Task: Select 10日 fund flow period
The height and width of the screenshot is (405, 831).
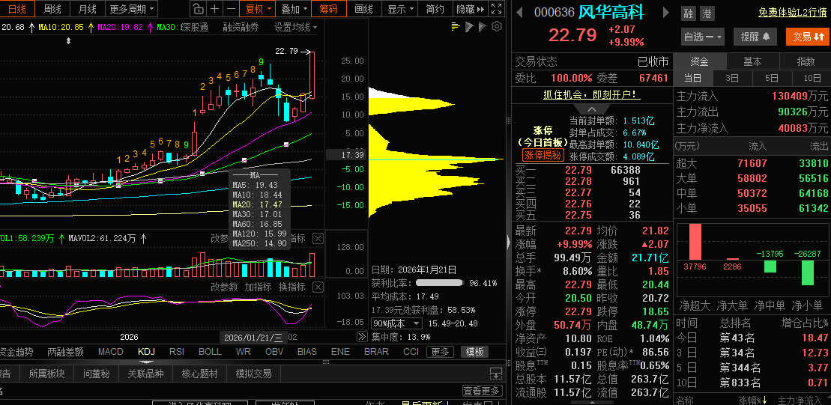Action: (812, 79)
